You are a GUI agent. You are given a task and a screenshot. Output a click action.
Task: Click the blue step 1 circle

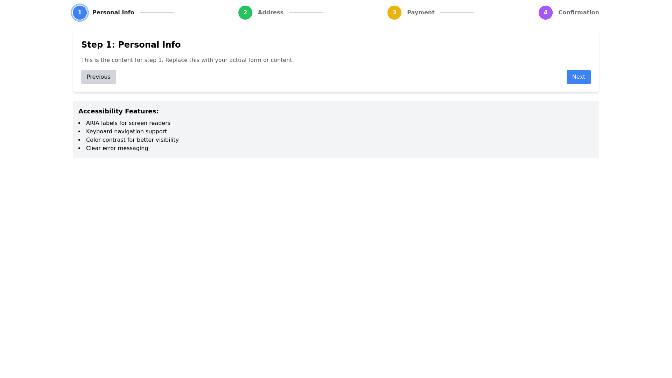pyautogui.click(x=80, y=13)
